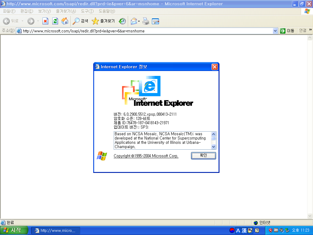Click the Go (이동) button
The image size is (313, 235).
pyautogui.click(x=287, y=31)
